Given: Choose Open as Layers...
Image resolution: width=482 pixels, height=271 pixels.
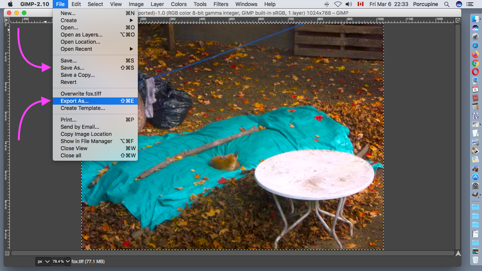Looking at the screenshot, I should point(95,35).
